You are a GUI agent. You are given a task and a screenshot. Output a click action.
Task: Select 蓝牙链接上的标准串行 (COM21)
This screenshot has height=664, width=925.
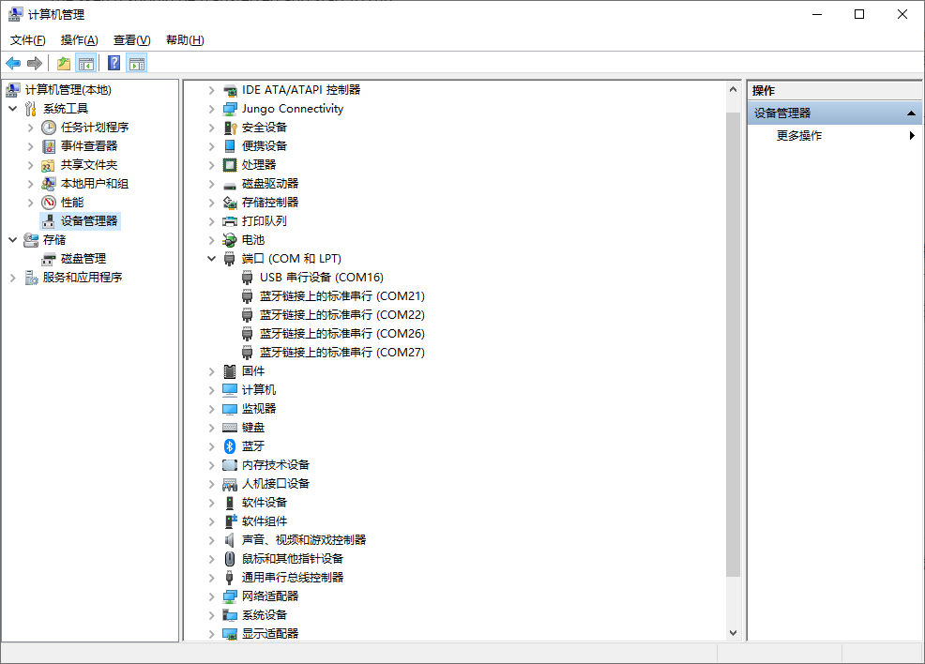click(x=342, y=296)
